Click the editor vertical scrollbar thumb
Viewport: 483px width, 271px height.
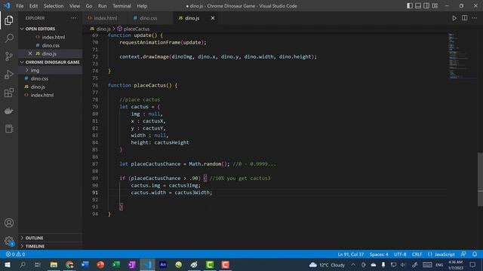pyautogui.click(x=480, y=179)
